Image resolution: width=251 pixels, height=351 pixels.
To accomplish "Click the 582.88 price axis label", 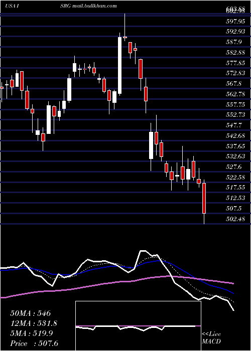I will (x=235, y=53).
